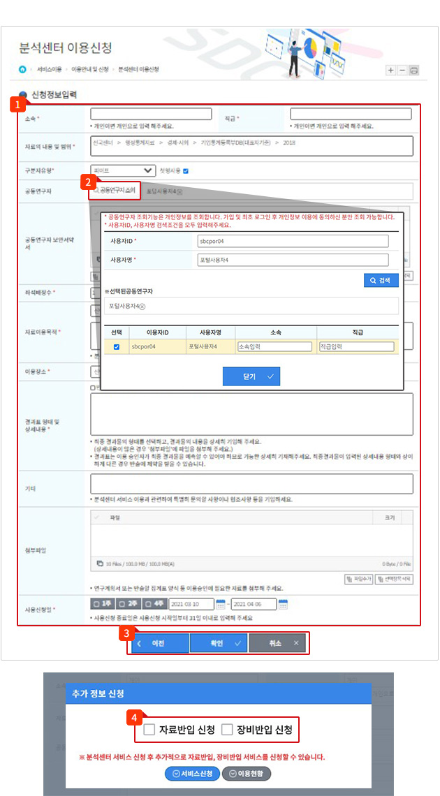Viewport: 440px width, 796px height.
Task: Check the 1주 period option
Action: 102,604
